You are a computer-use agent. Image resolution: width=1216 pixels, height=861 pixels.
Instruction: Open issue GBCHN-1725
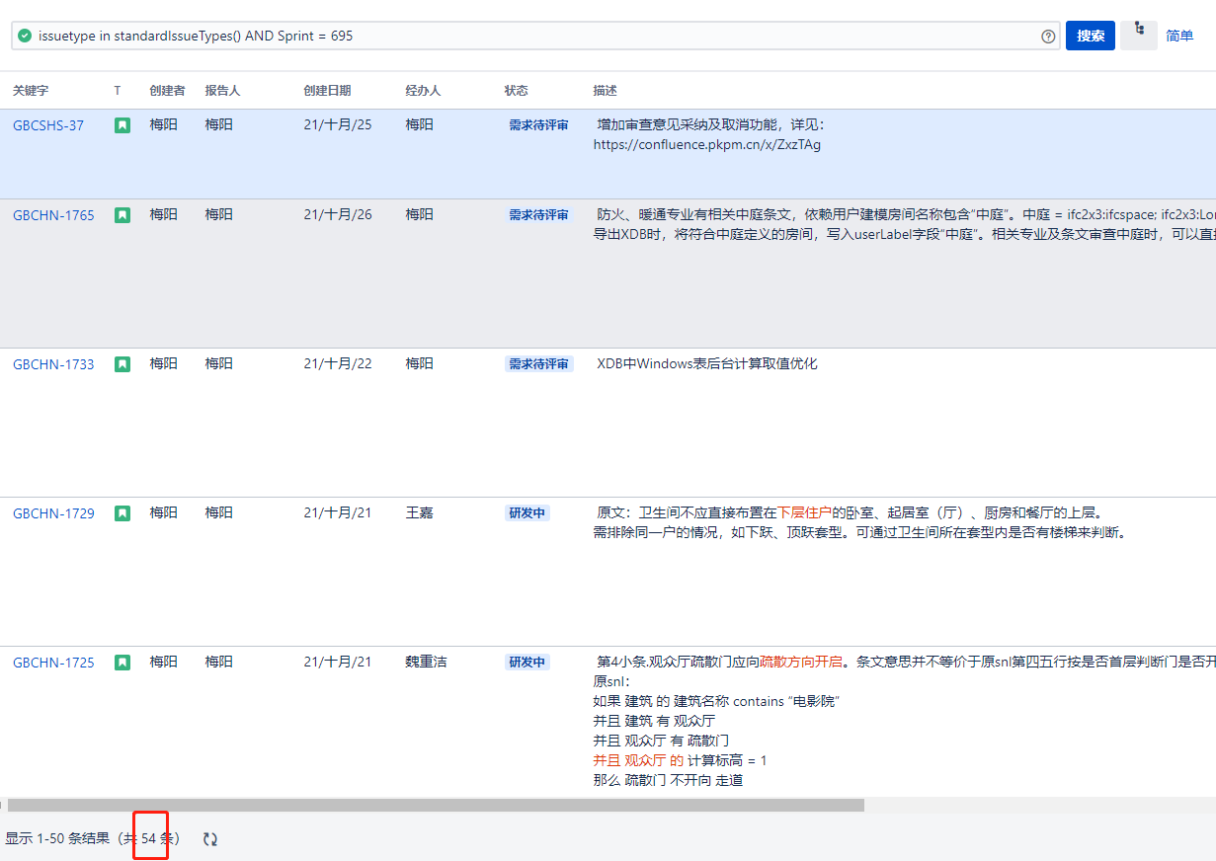click(53, 663)
